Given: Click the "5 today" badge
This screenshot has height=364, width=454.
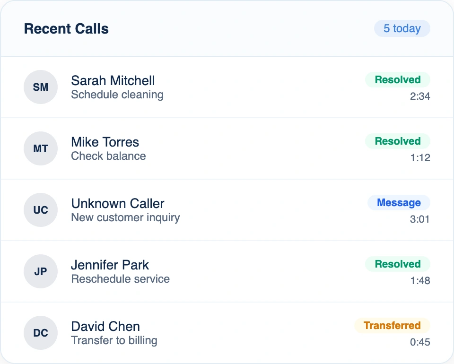Looking at the screenshot, I should tap(402, 28).
